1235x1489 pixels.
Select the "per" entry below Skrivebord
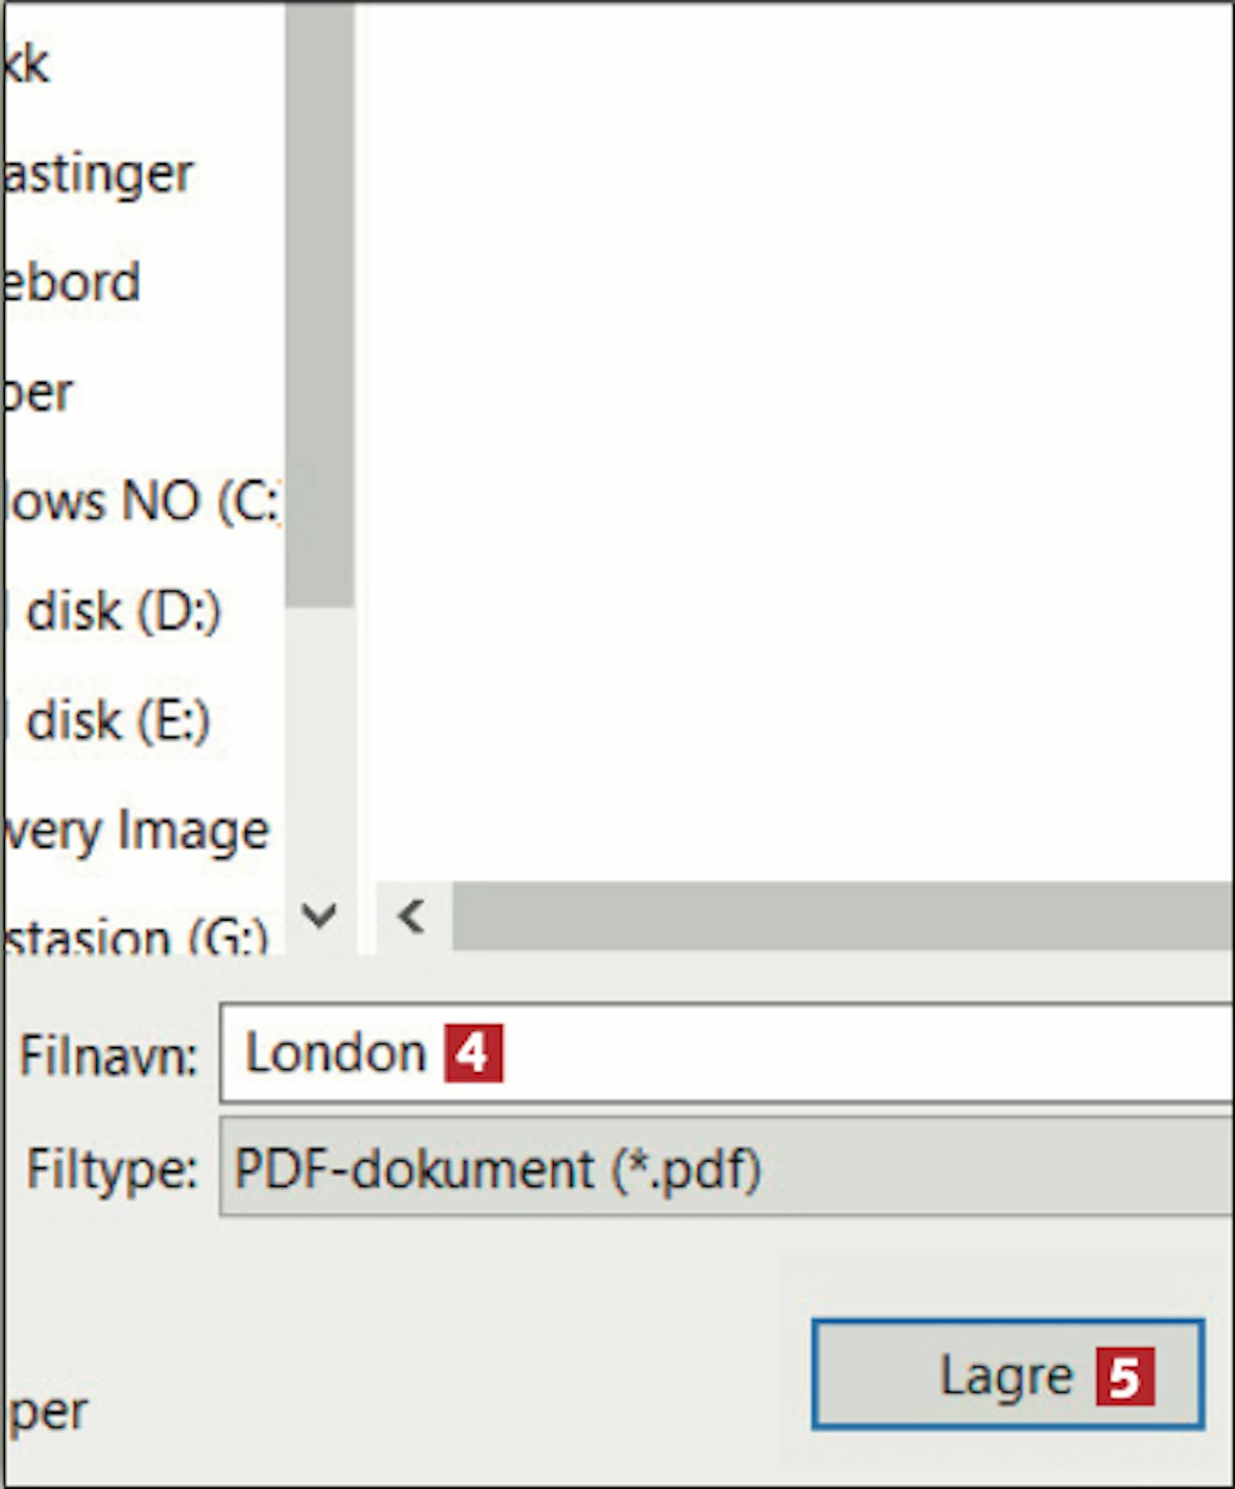40,393
